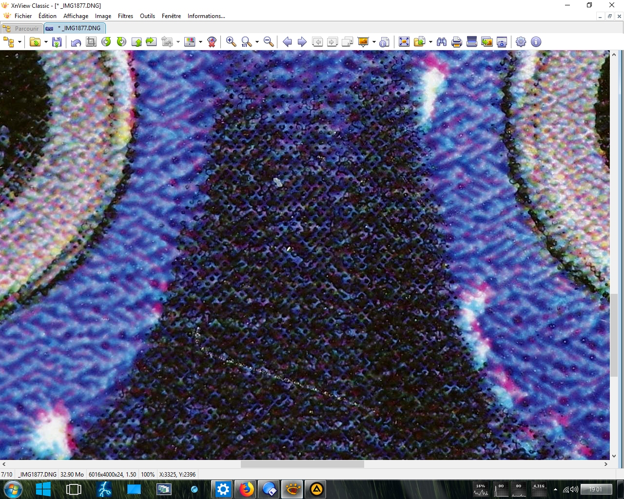Undo the last change
Image resolution: width=624 pixels, height=499 pixels.
click(76, 42)
